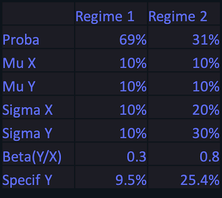Select the 20% Sigma X cell

[184, 107]
